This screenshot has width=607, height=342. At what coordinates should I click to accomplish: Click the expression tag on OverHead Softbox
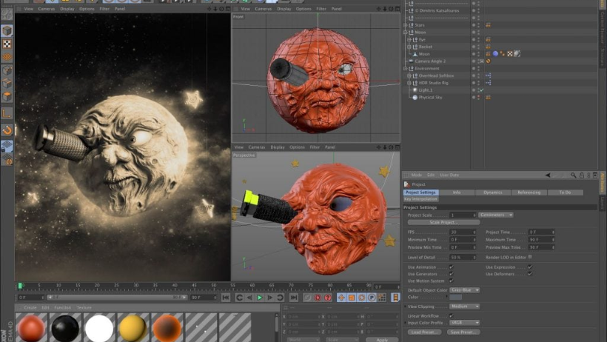tap(488, 76)
